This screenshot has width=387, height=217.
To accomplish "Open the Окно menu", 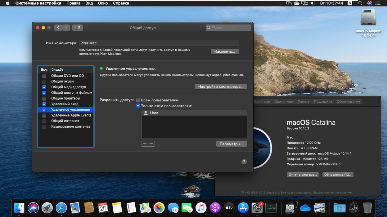I will tap(103, 3).
